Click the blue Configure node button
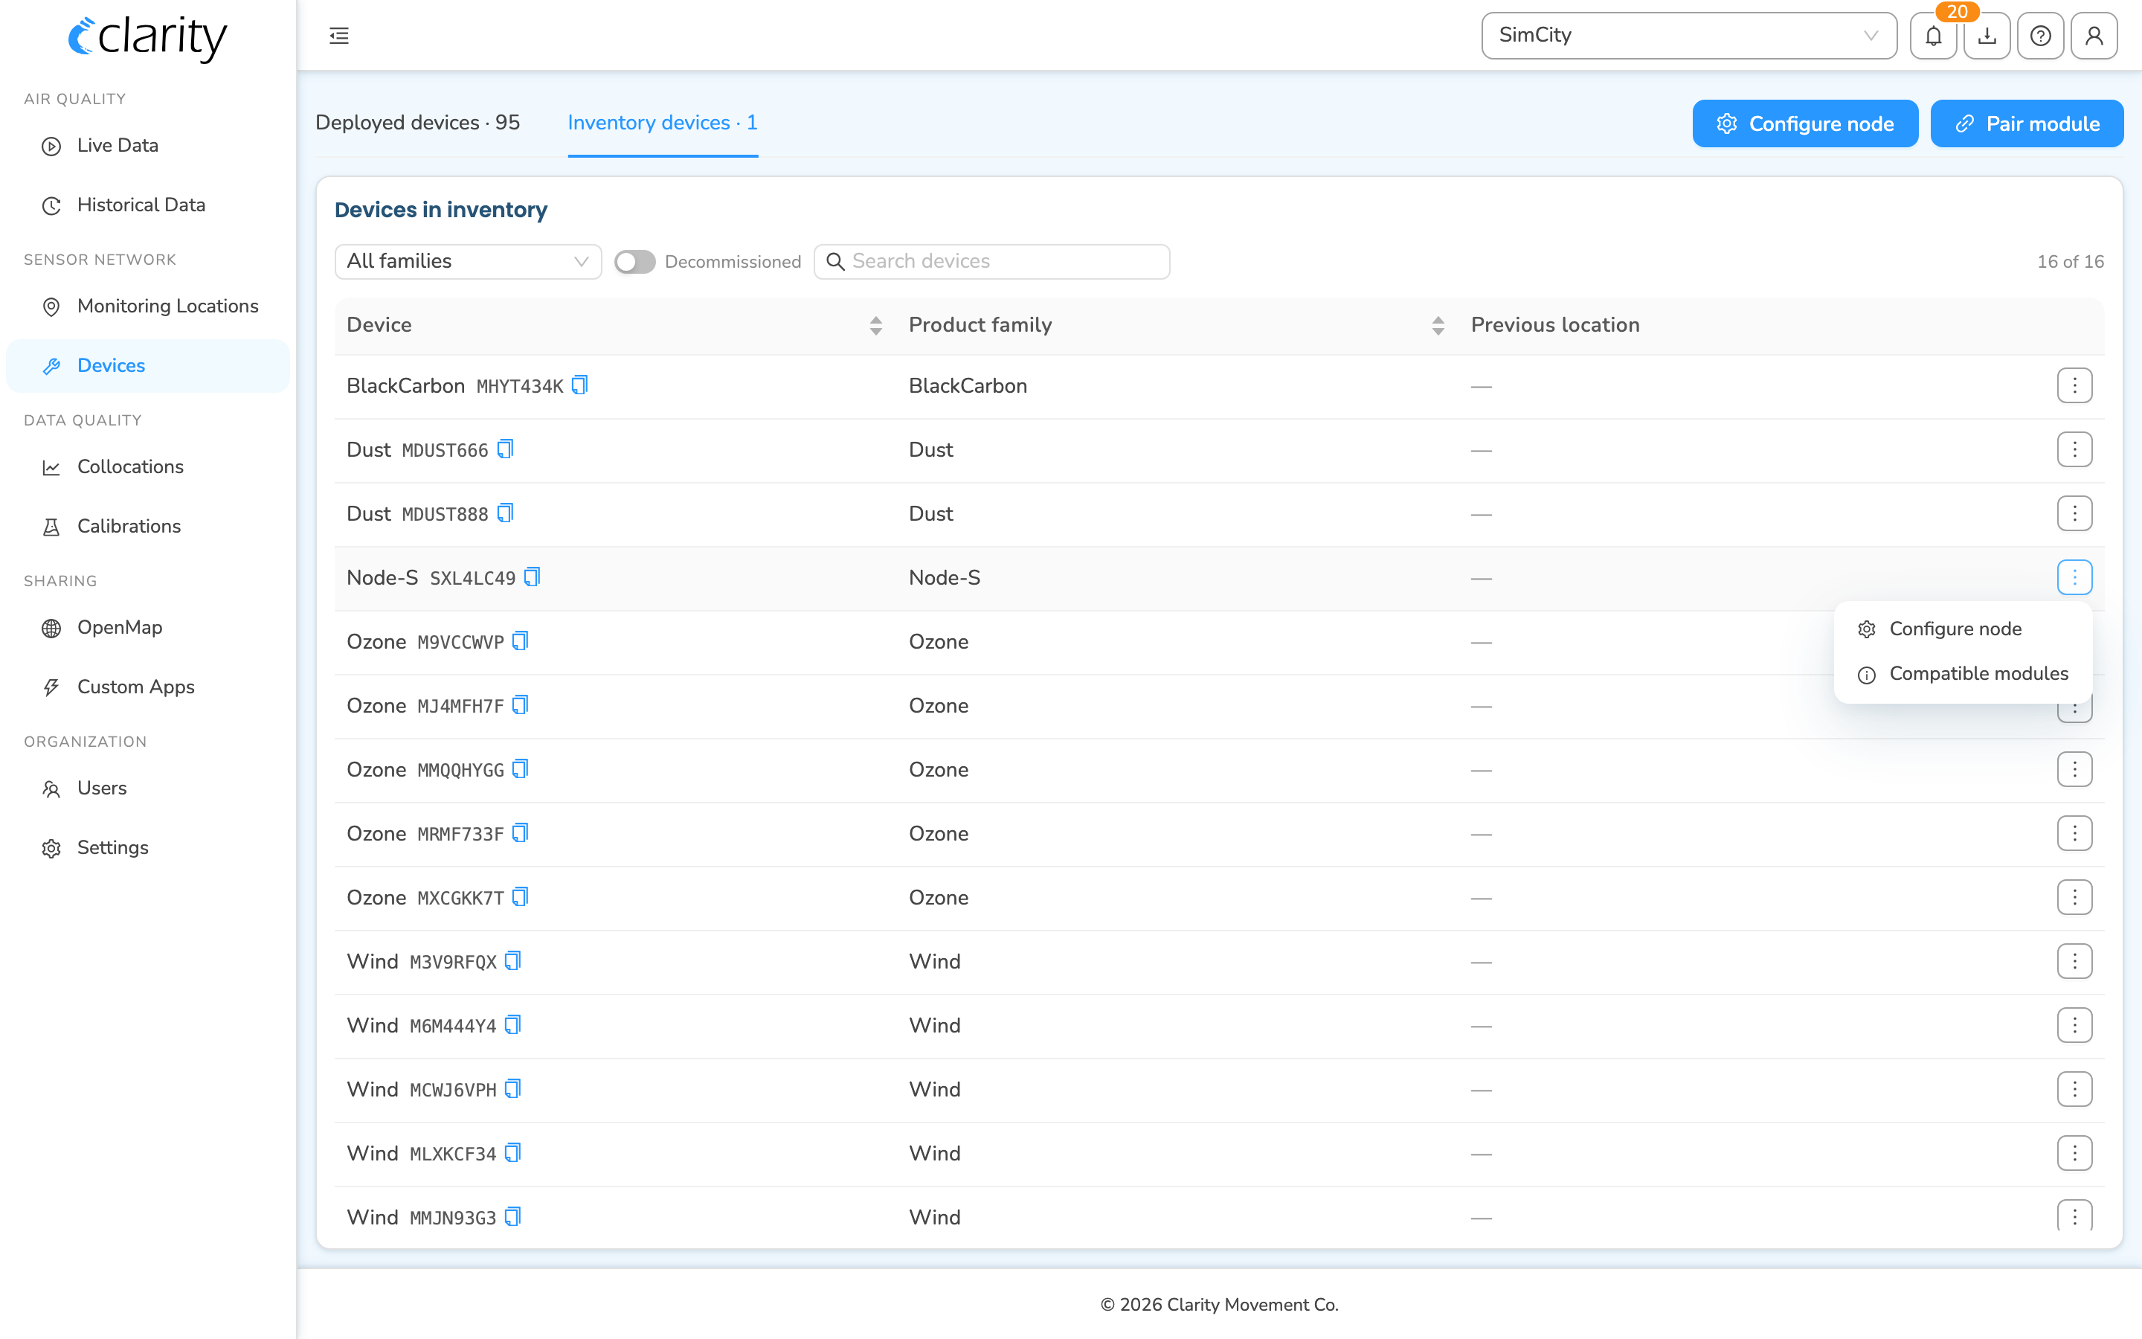 click(1805, 123)
